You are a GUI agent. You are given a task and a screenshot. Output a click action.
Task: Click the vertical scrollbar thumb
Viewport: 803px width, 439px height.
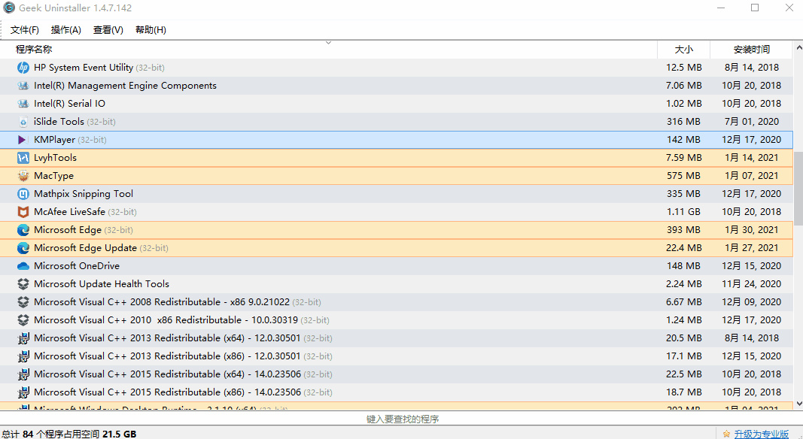point(798,188)
